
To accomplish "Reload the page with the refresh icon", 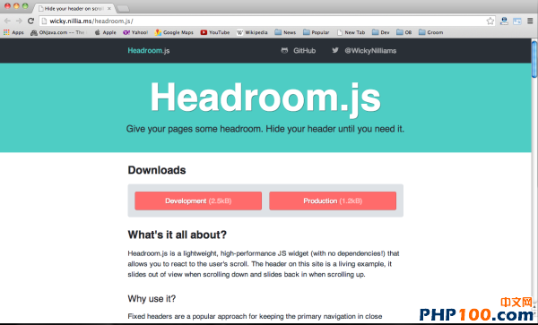I will coord(30,21).
